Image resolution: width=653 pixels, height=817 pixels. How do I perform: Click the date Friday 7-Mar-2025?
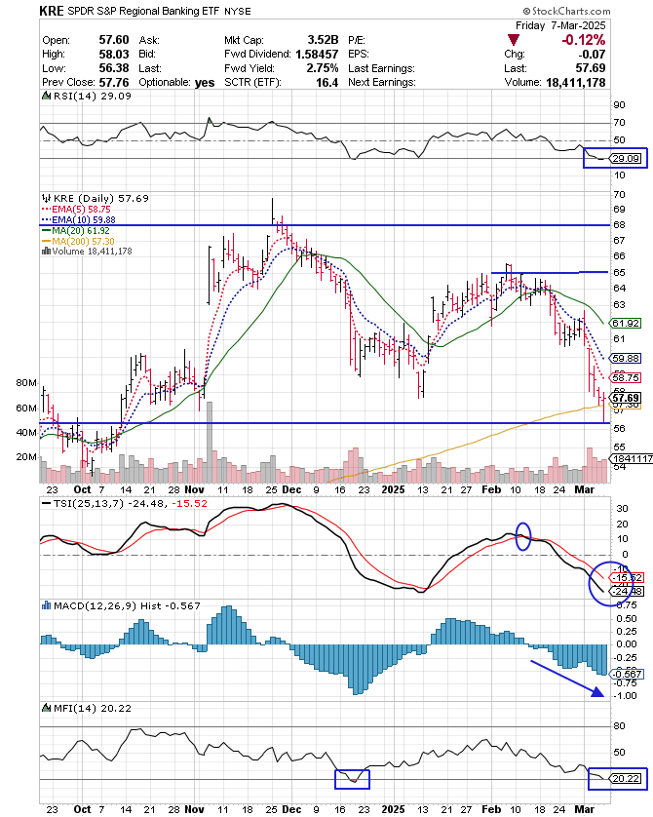(x=560, y=25)
